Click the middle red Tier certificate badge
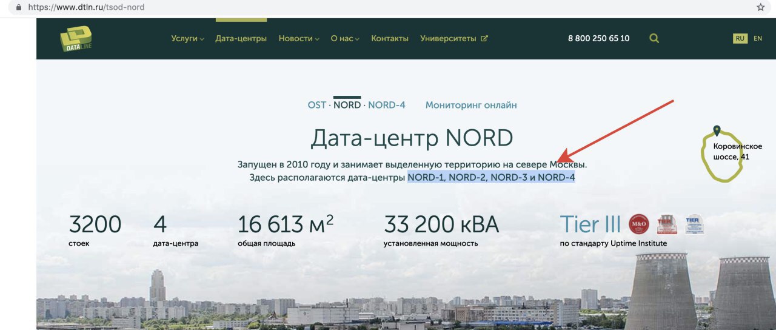This screenshot has height=330, width=776. 667,224
